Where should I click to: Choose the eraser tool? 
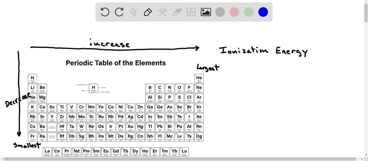click(177, 12)
